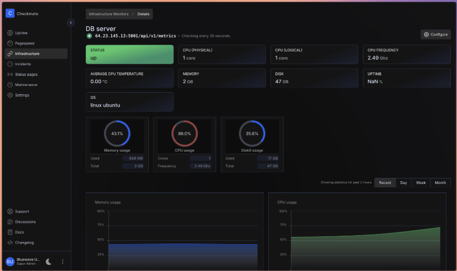This screenshot has width=457, height=271.
Task: Click the CPU (PHYSICAL) 1 core card
Action: 222,54
